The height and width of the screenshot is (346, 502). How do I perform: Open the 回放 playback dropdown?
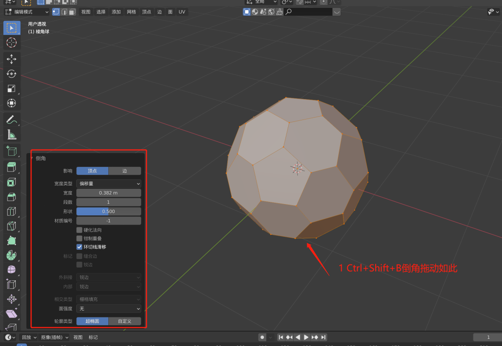tap(29, 337)
